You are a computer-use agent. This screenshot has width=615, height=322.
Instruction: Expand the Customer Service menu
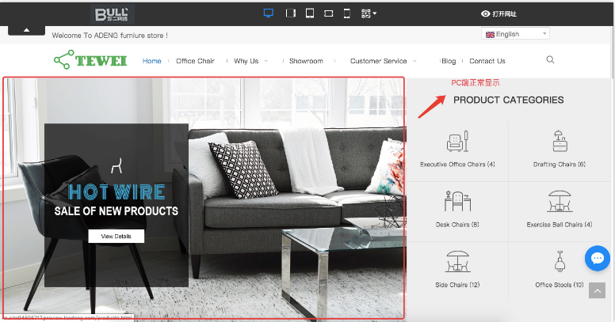[383, 61]
